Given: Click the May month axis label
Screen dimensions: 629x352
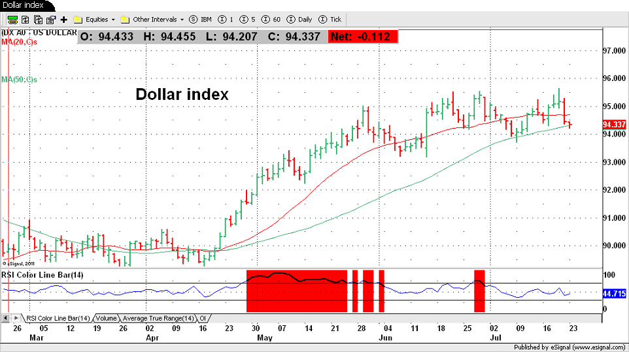Looking at the screenshot, I should click(265, 338).
